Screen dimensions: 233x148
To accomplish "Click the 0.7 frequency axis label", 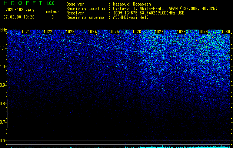I will coord(3,122).
